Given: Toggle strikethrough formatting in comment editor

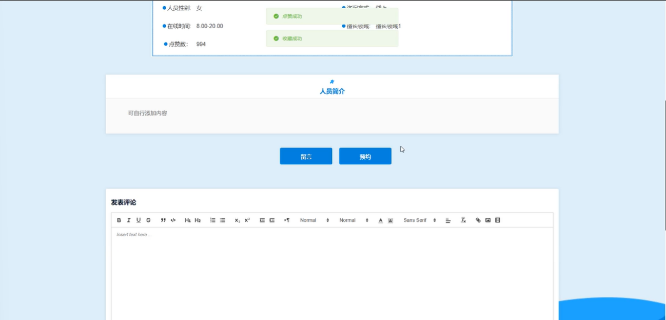Looking at the screenshot, I should pyautogui.click(x=148, y=220).
